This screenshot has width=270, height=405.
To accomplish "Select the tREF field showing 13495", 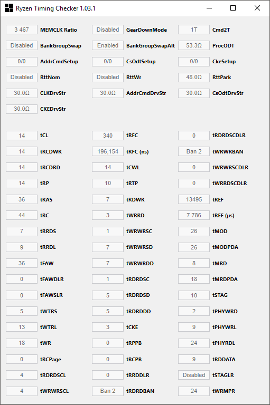I will (x=194, y=199).
